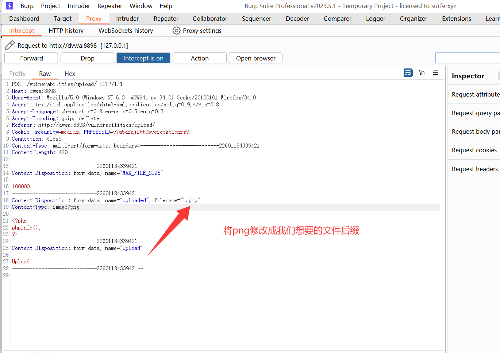This screenshot has height=353, width=500.
Task: Click the 100000 MAX_FILE_SIZE value
Action: [x=21, y=187]
